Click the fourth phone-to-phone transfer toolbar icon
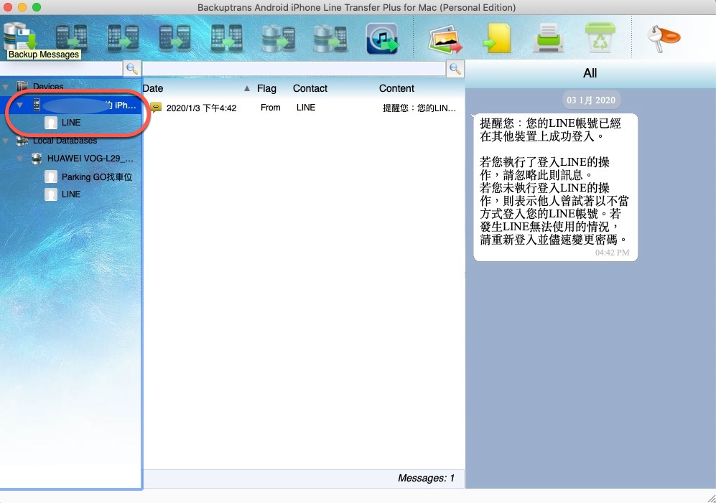Image resolution: width=716 pixels, height=503 pixels. (x=226, y=38)
